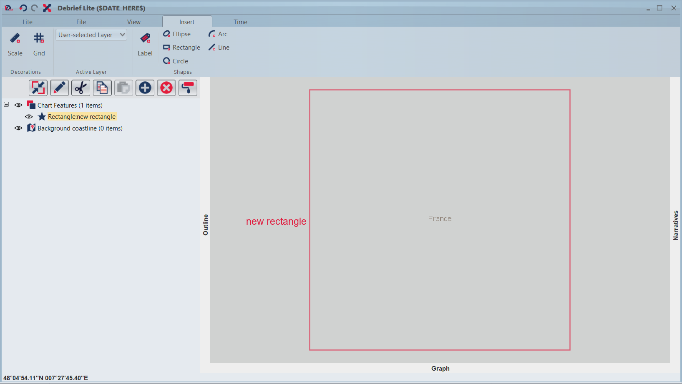This screenshot has height=384, width=682.
Task: Click the coordinates readout in the status bar
Action: (x=46, y=378)
